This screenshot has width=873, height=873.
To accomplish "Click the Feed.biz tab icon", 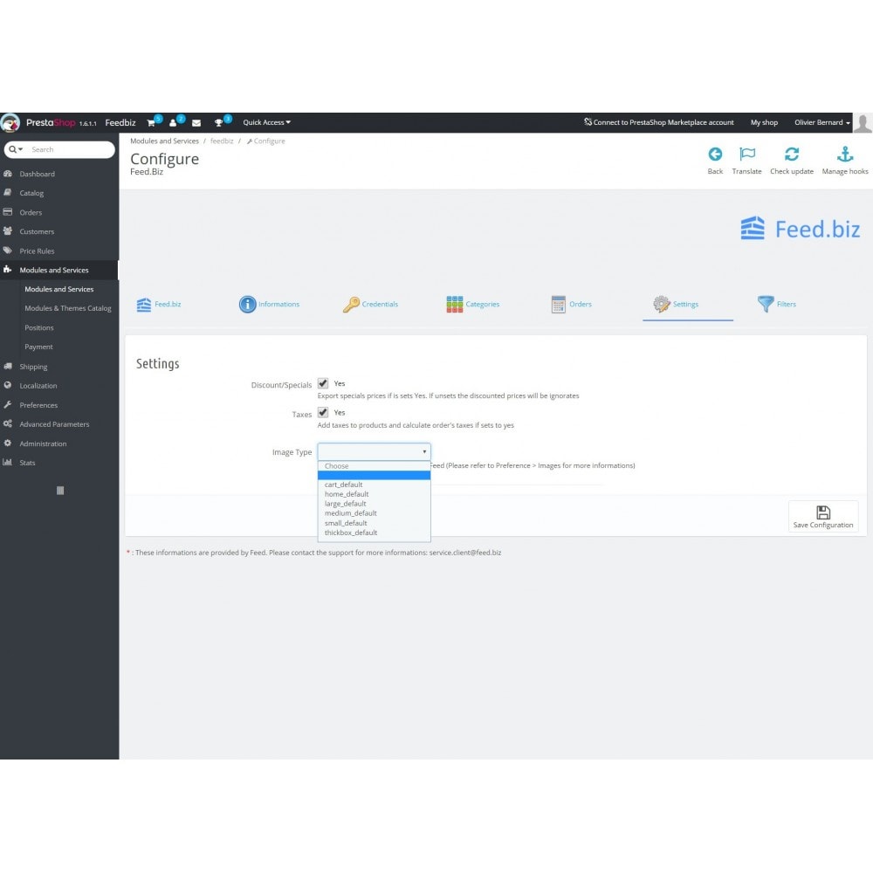I will tap(144, 305).
